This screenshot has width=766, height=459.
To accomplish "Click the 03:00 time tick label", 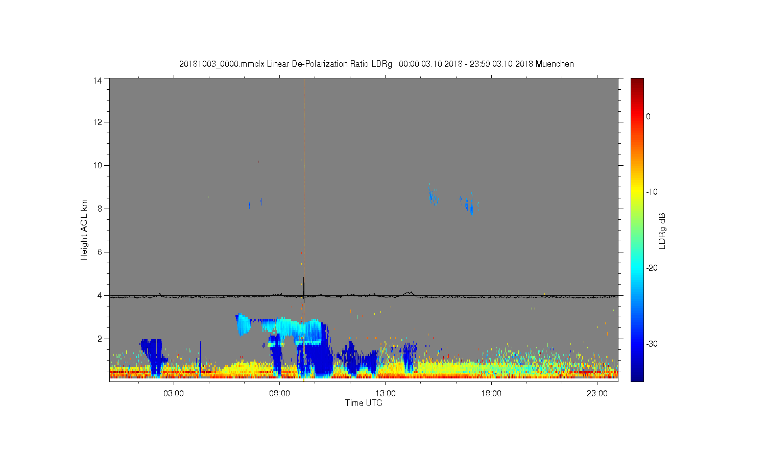I will click(174, 394).
